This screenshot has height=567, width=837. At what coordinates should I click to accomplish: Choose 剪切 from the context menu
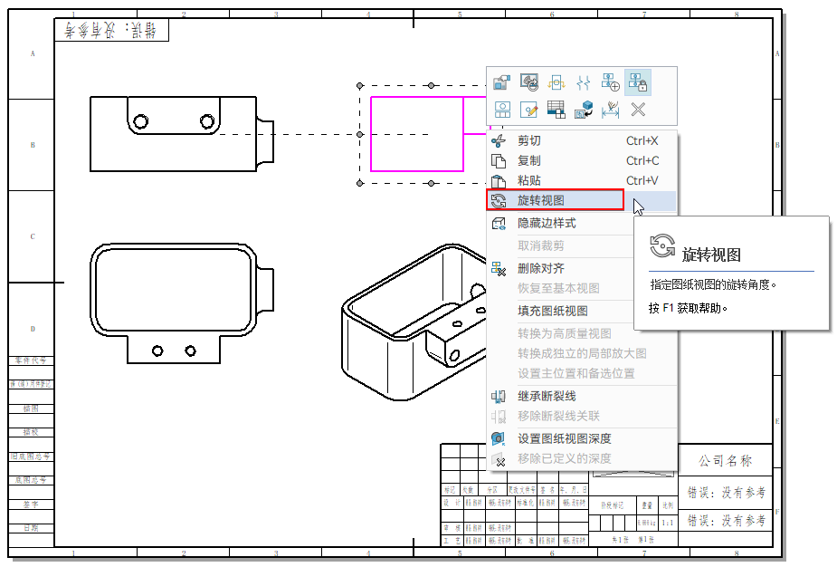coord(528,140)
